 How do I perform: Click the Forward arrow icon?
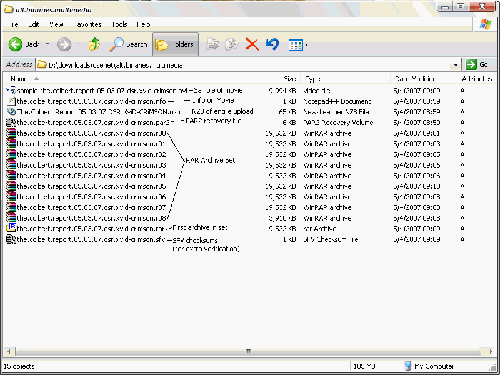[64, 44]
